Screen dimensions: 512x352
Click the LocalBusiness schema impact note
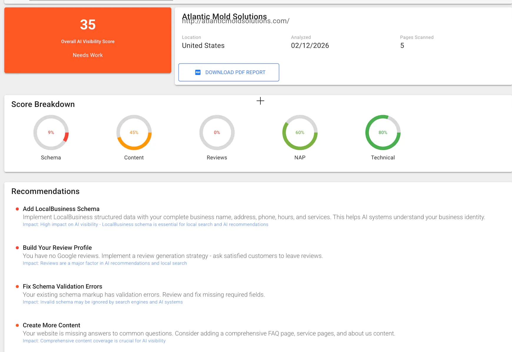coord(145,224)
